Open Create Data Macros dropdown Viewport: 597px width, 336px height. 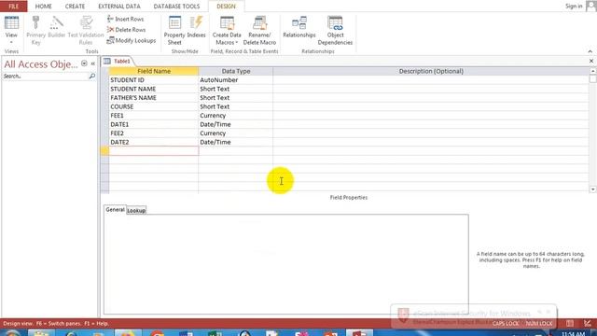(227, 31)
